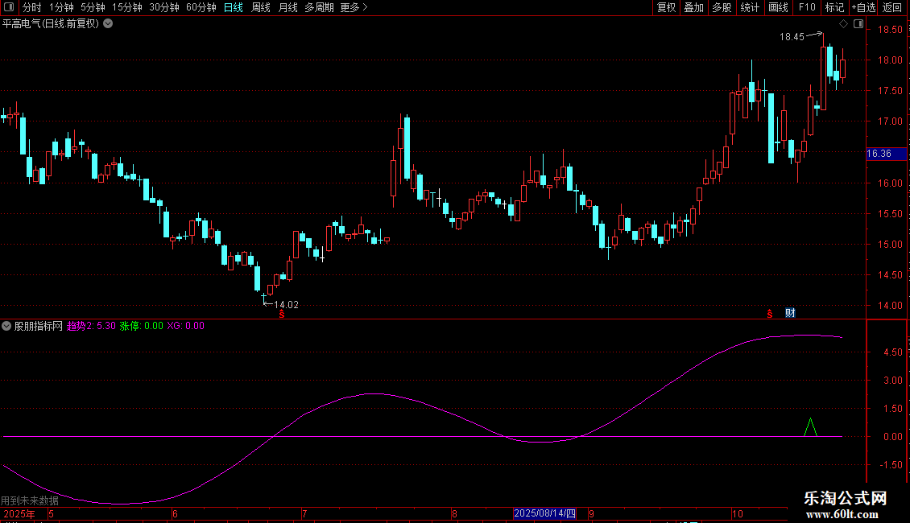Toggle the left sidebar panel icon

point(8,8)
